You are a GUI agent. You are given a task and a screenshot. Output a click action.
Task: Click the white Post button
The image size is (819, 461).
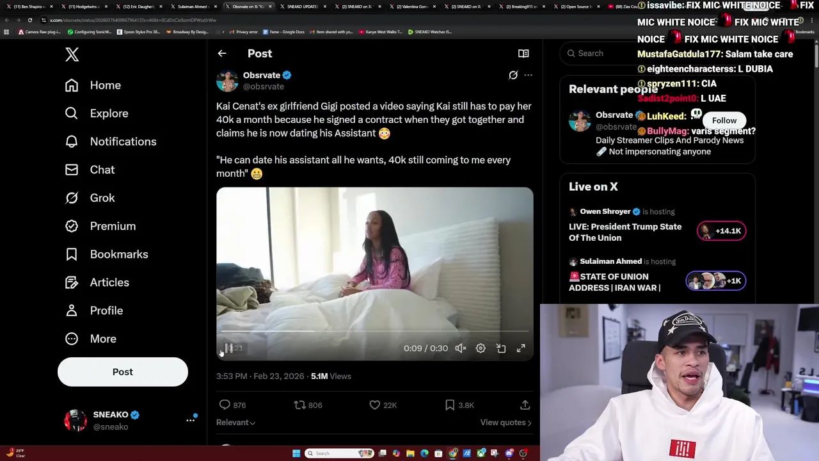point(123,372)
